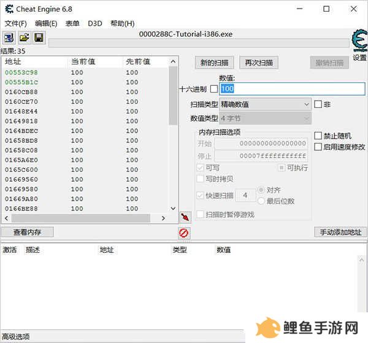
Task: Click the results vertical scrollbar thumb
Action: [x=173, y=96]
